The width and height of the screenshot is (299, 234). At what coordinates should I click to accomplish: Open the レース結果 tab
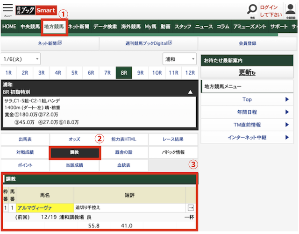pyautogui.click(x=173, y=139)
